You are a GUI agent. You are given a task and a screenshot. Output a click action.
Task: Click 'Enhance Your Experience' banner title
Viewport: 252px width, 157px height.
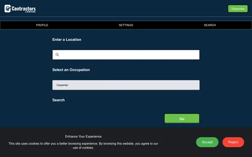pyautogui.click(x=83, y=137)
